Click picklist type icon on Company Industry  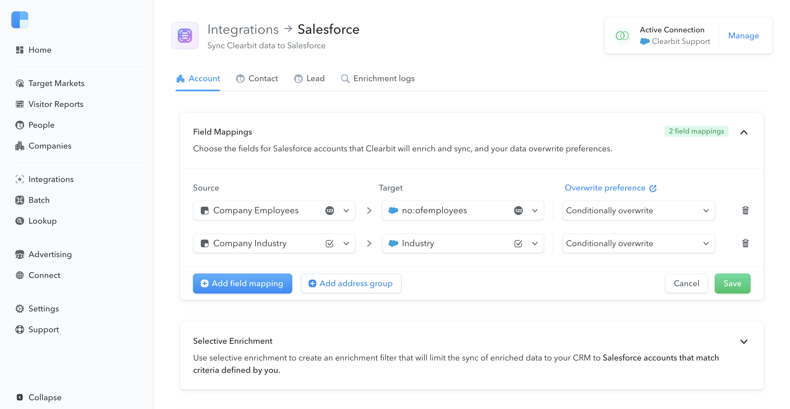point(330,243)
